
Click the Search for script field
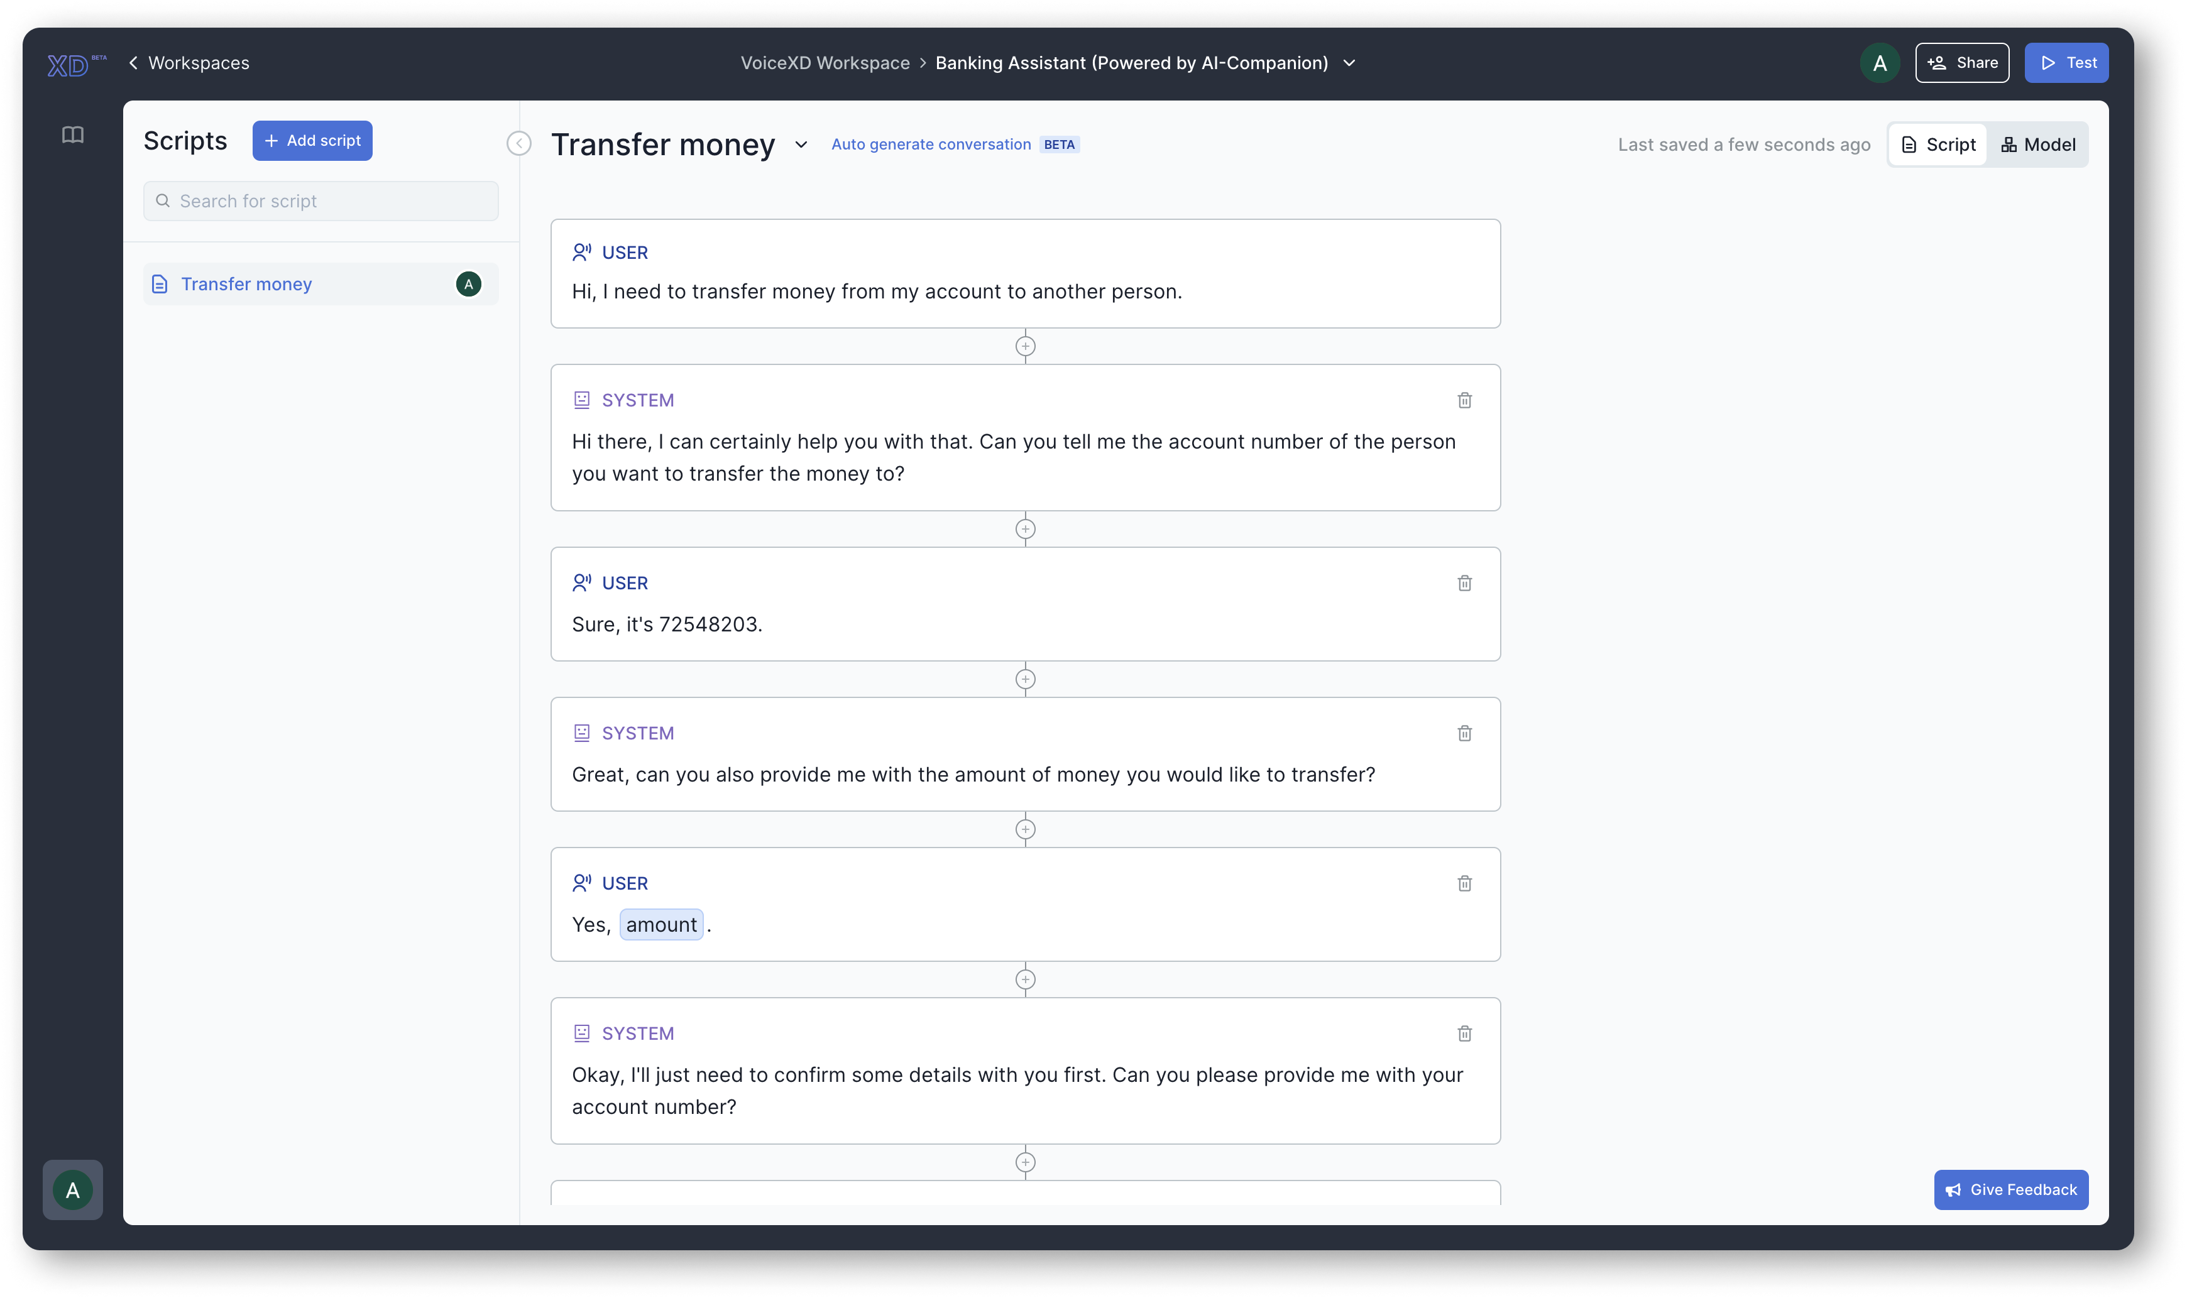321,201
